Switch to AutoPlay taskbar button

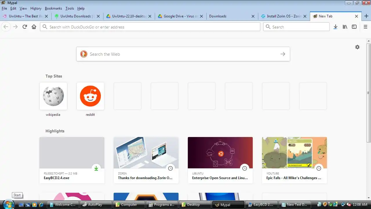(96, 205)
